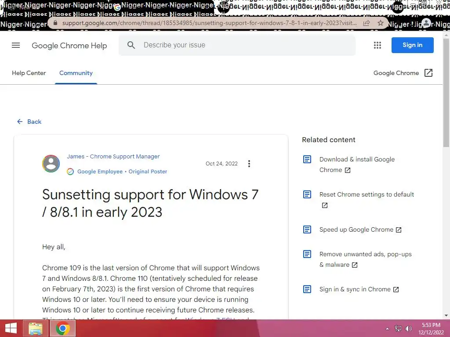Click the Oct 24, 2022 post date

tap(221, 164)
